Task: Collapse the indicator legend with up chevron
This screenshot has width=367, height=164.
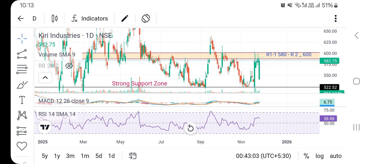Action: (45, 78)
